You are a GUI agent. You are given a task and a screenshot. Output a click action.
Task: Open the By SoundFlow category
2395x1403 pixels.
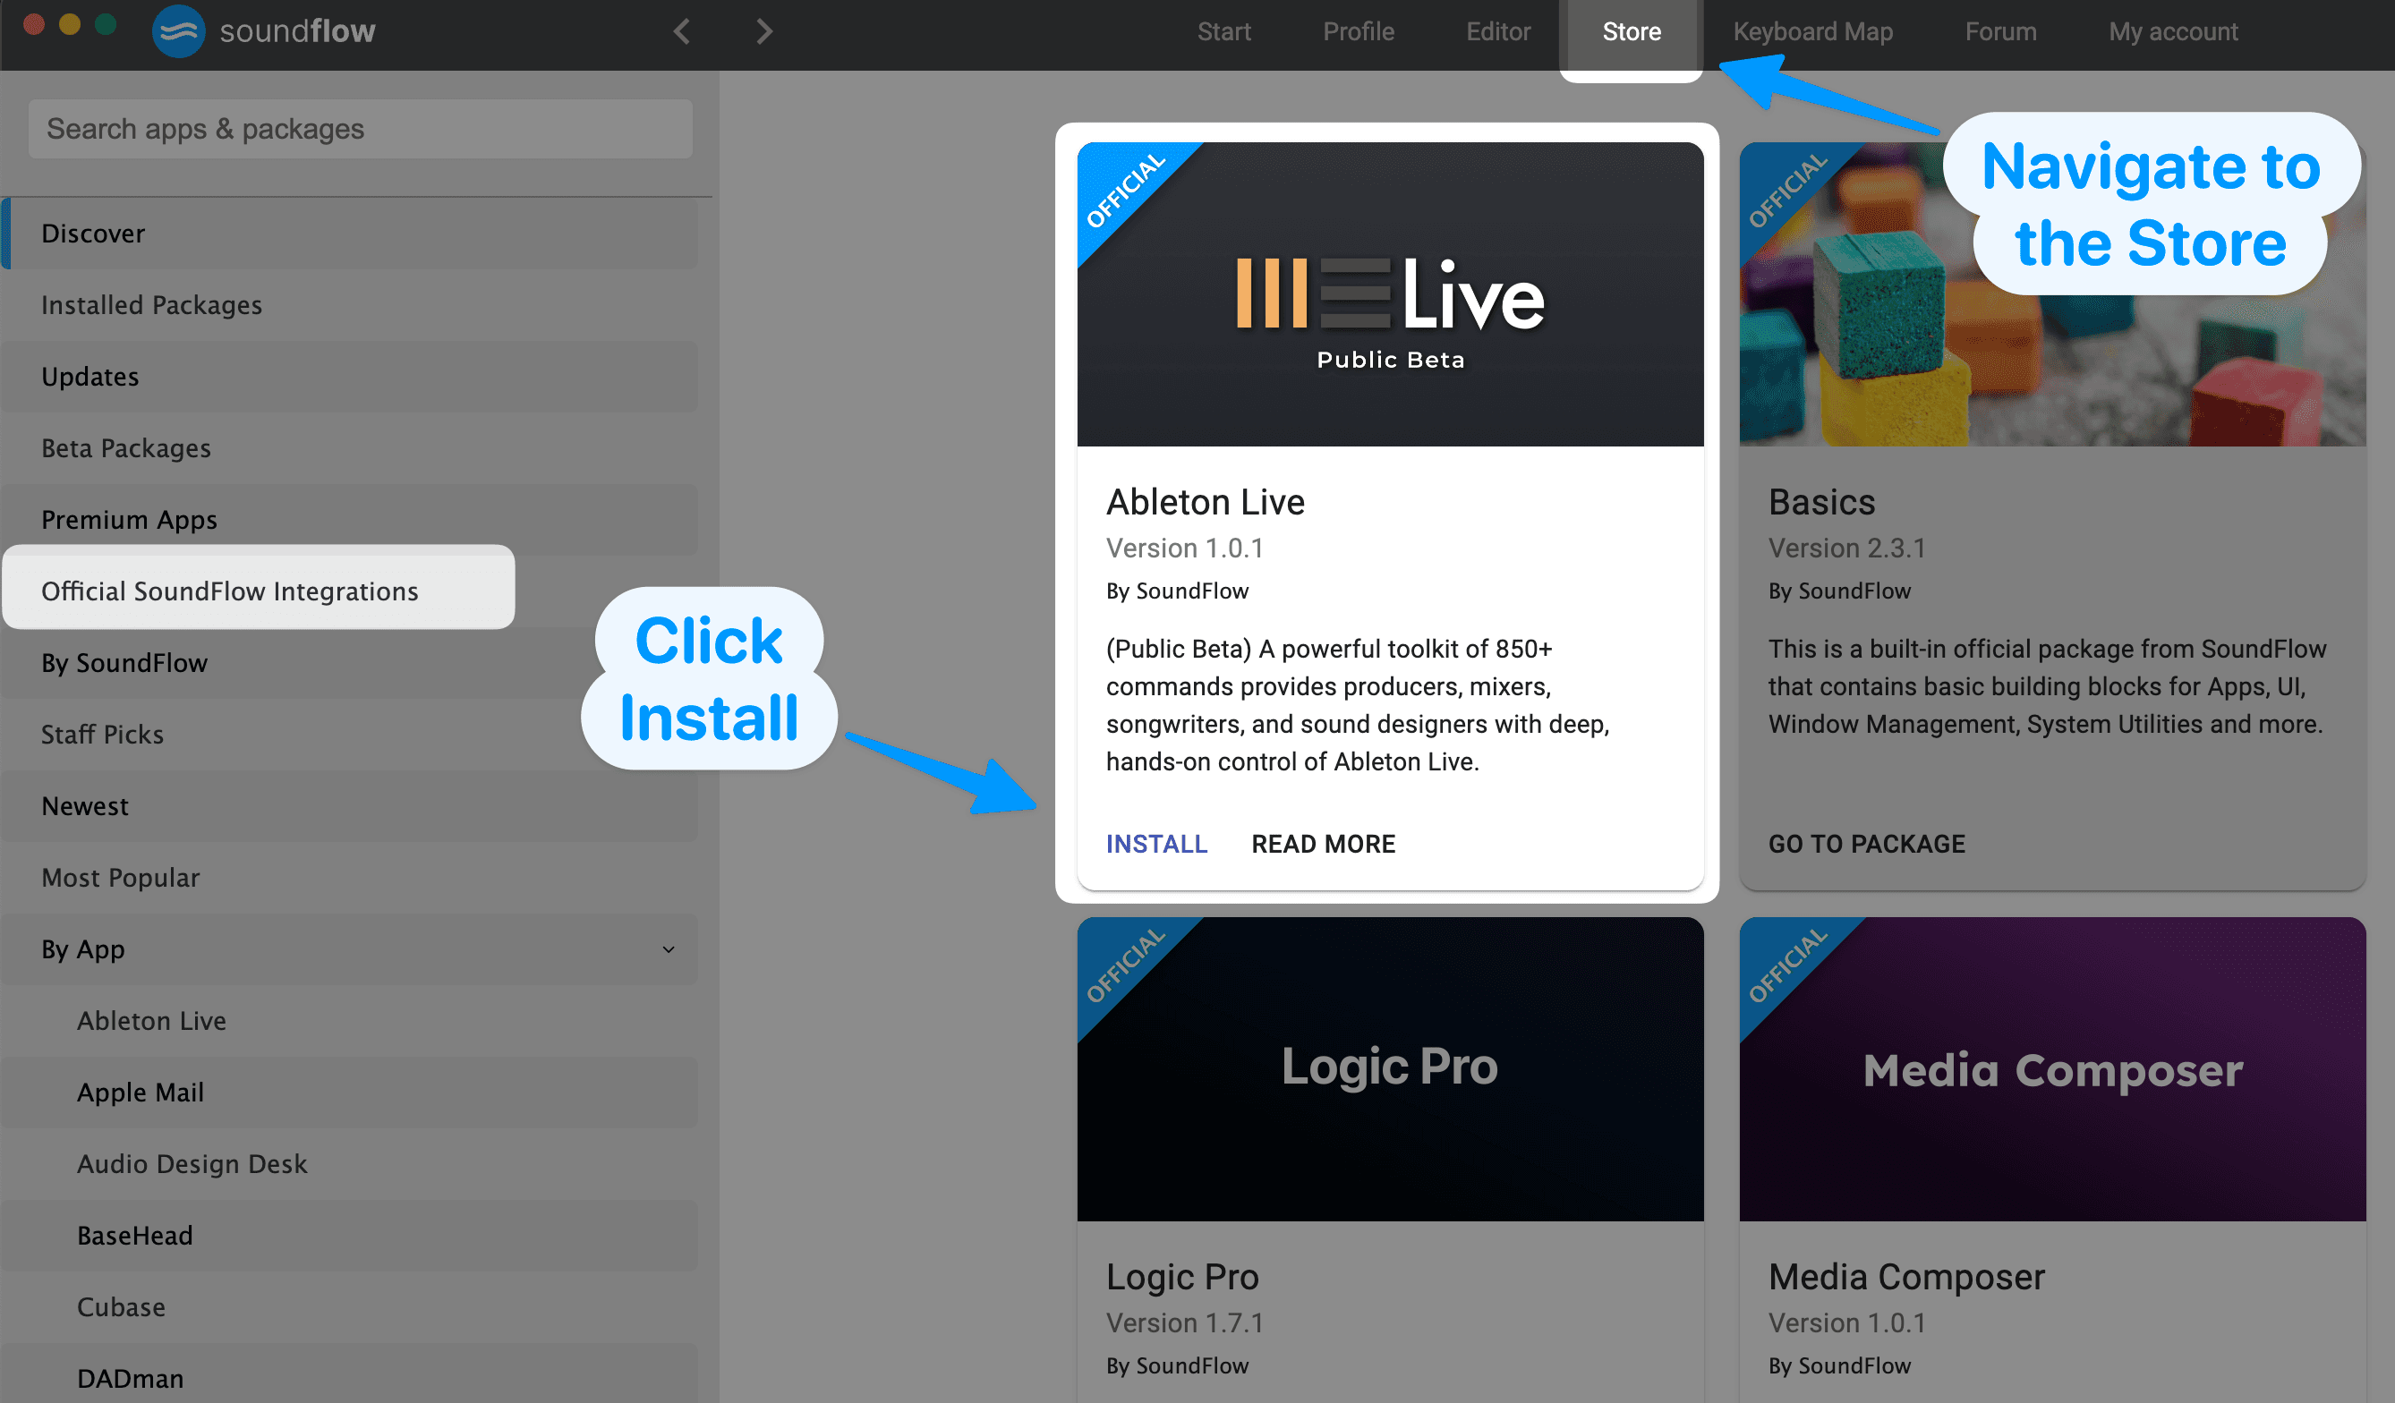tap(350, 663)
